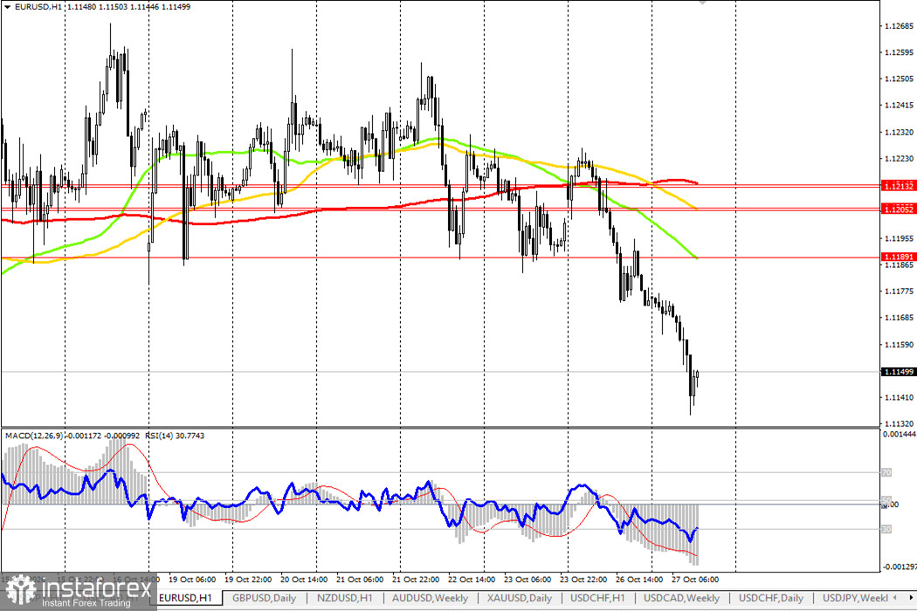
Task: Click the 1.12685 price axis value
Action: [899, 26]
